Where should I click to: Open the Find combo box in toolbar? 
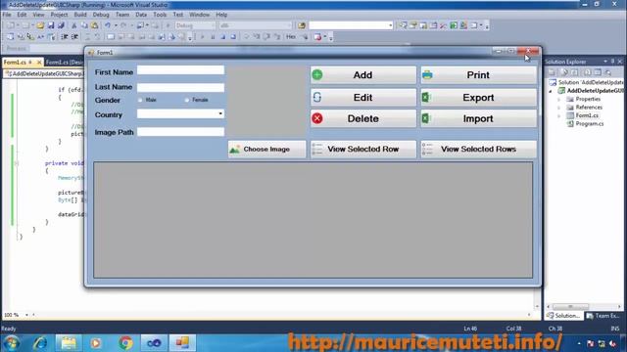pos(351,25)
